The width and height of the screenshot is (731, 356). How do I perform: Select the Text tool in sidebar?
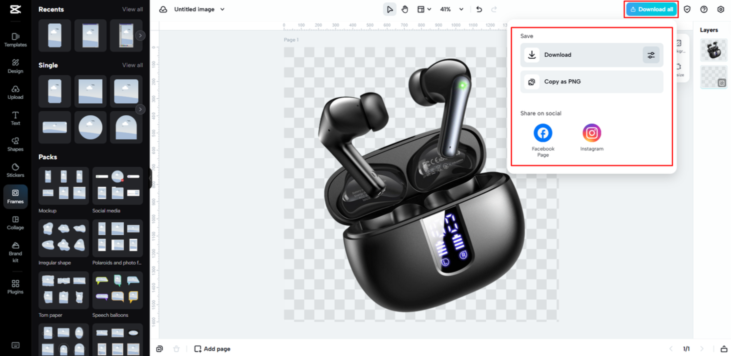pos(15,118)
